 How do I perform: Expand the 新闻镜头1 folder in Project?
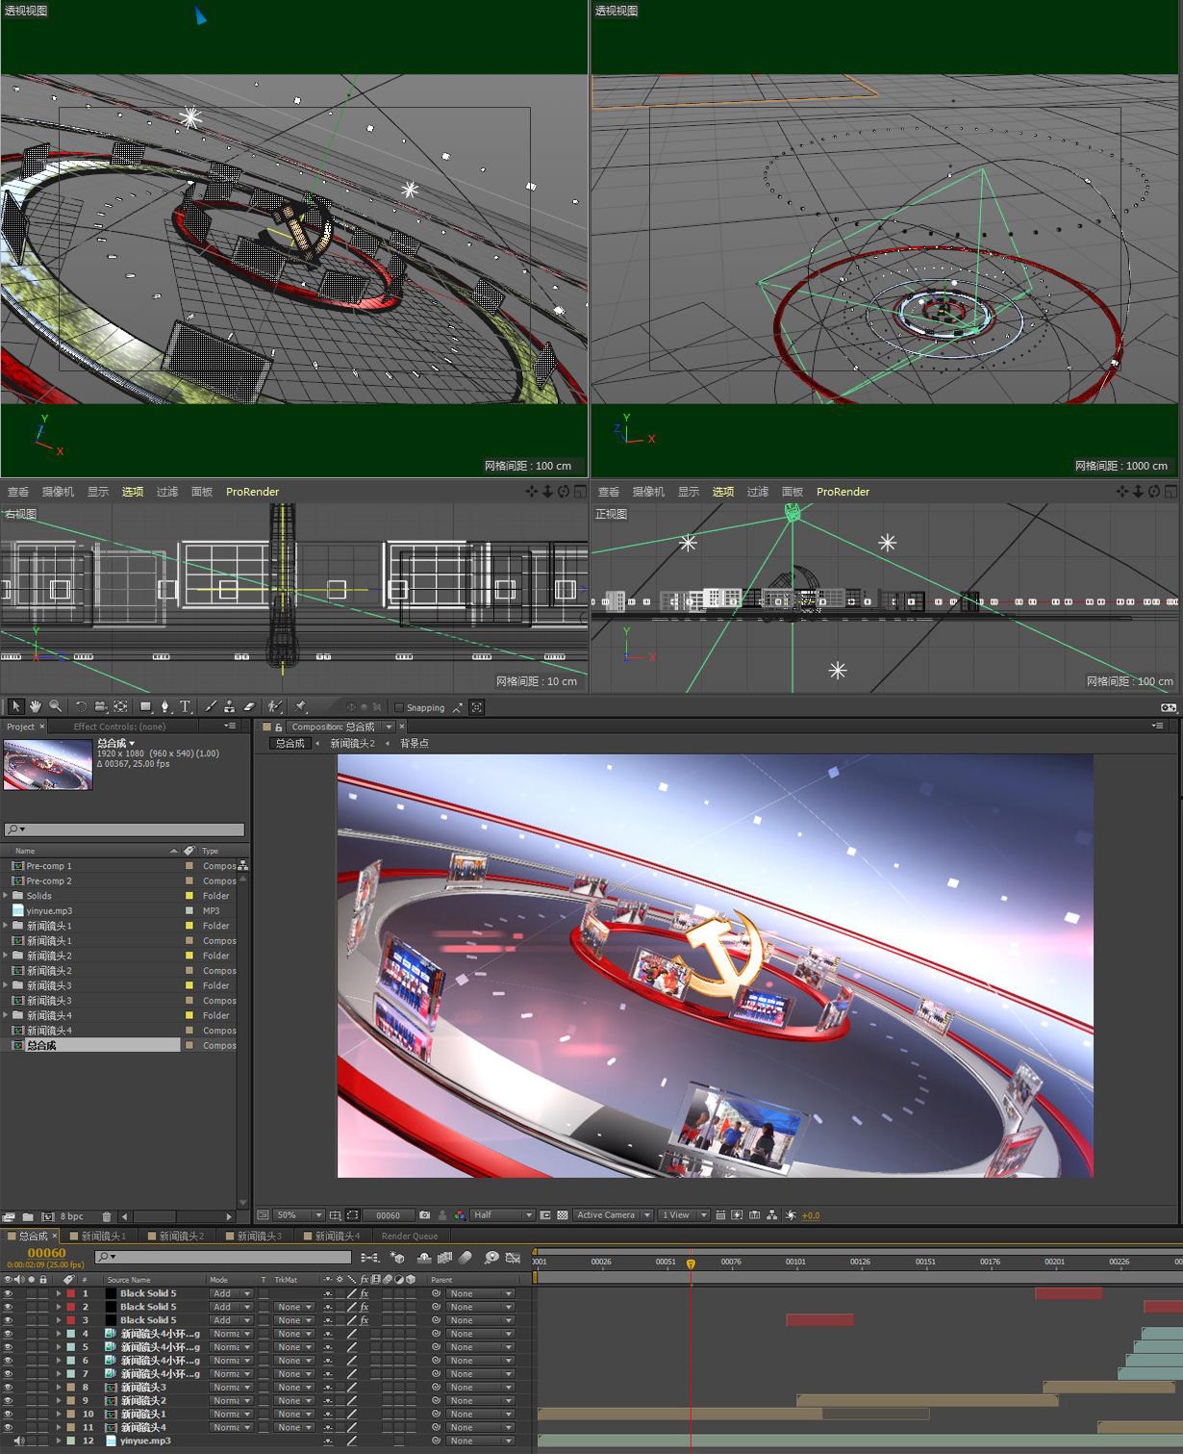click(x=6, y=926)
